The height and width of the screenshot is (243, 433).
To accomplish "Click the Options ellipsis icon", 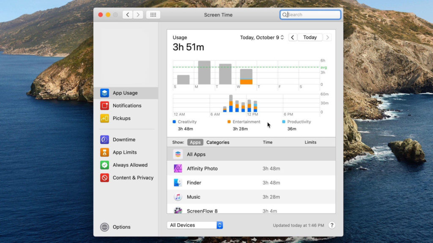I will (x=104, y=227).
